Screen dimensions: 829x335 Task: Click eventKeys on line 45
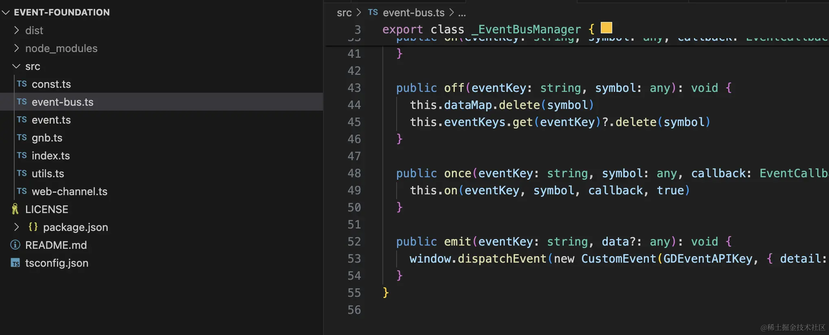(475, 122)
